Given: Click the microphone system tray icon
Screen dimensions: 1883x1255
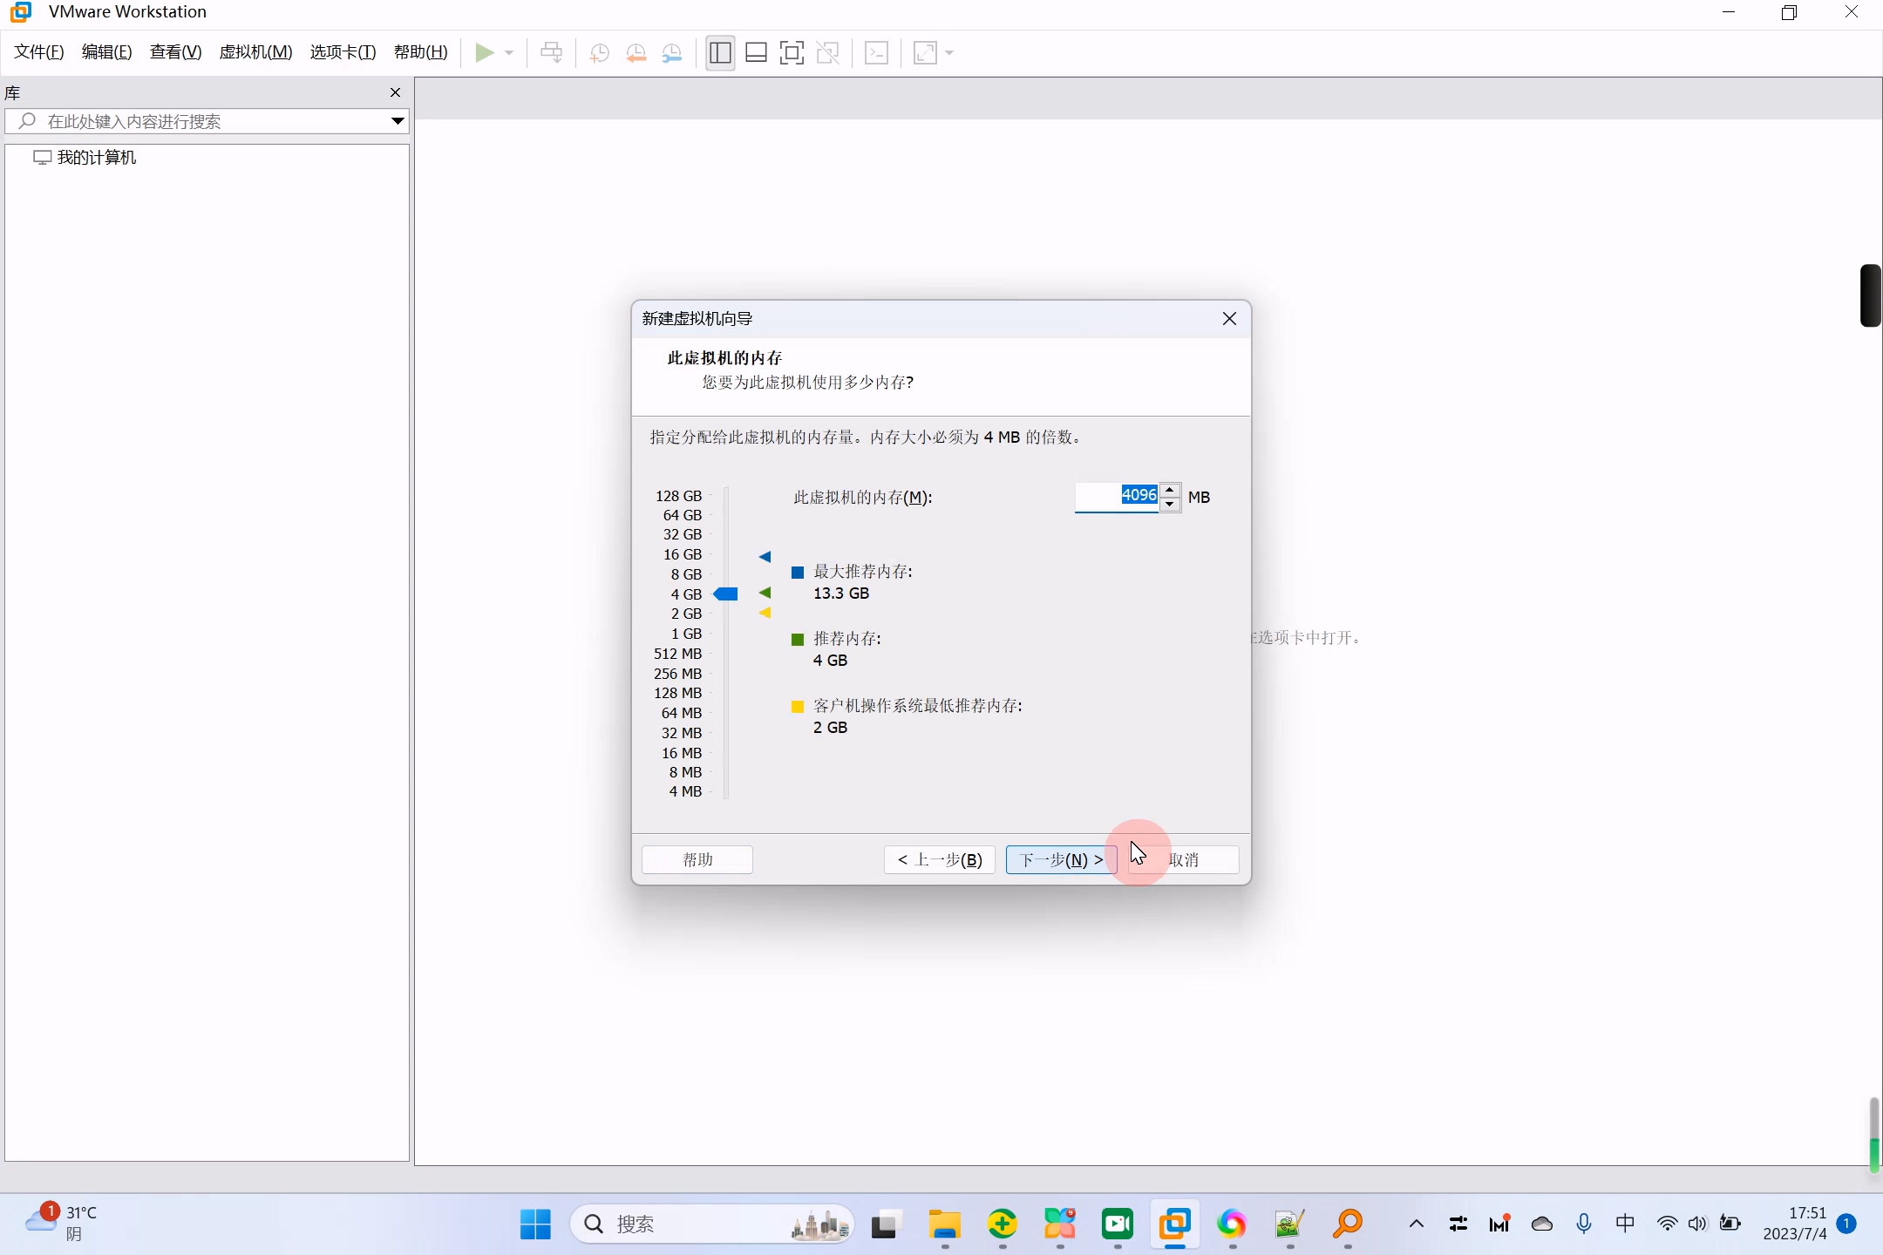Looking at the screenshot, I should (1584, 1224).
